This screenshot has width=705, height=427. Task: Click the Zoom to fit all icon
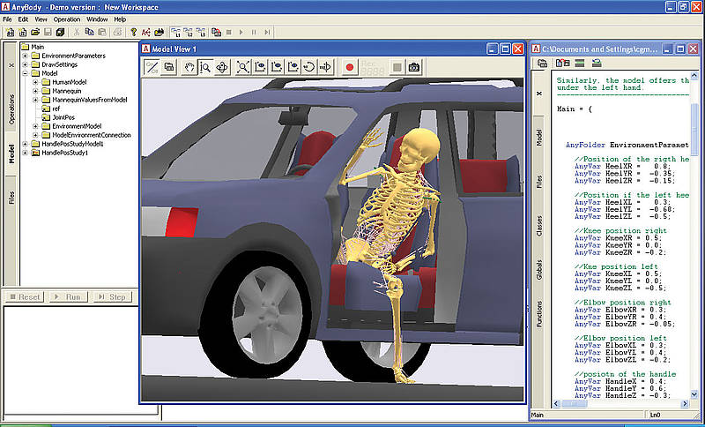[x=243, y=66]
